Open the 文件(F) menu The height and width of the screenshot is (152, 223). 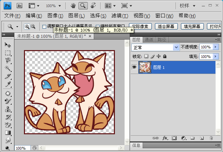pyautogui.click(x=12, y=16)
